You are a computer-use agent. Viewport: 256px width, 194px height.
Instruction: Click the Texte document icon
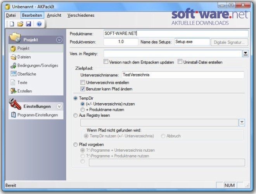pos(13,82)
